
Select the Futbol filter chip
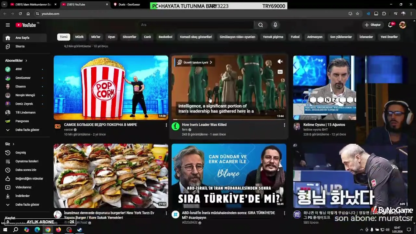point(295,37)
